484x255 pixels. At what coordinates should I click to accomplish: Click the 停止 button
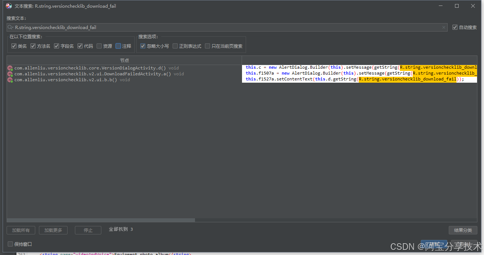88,230
